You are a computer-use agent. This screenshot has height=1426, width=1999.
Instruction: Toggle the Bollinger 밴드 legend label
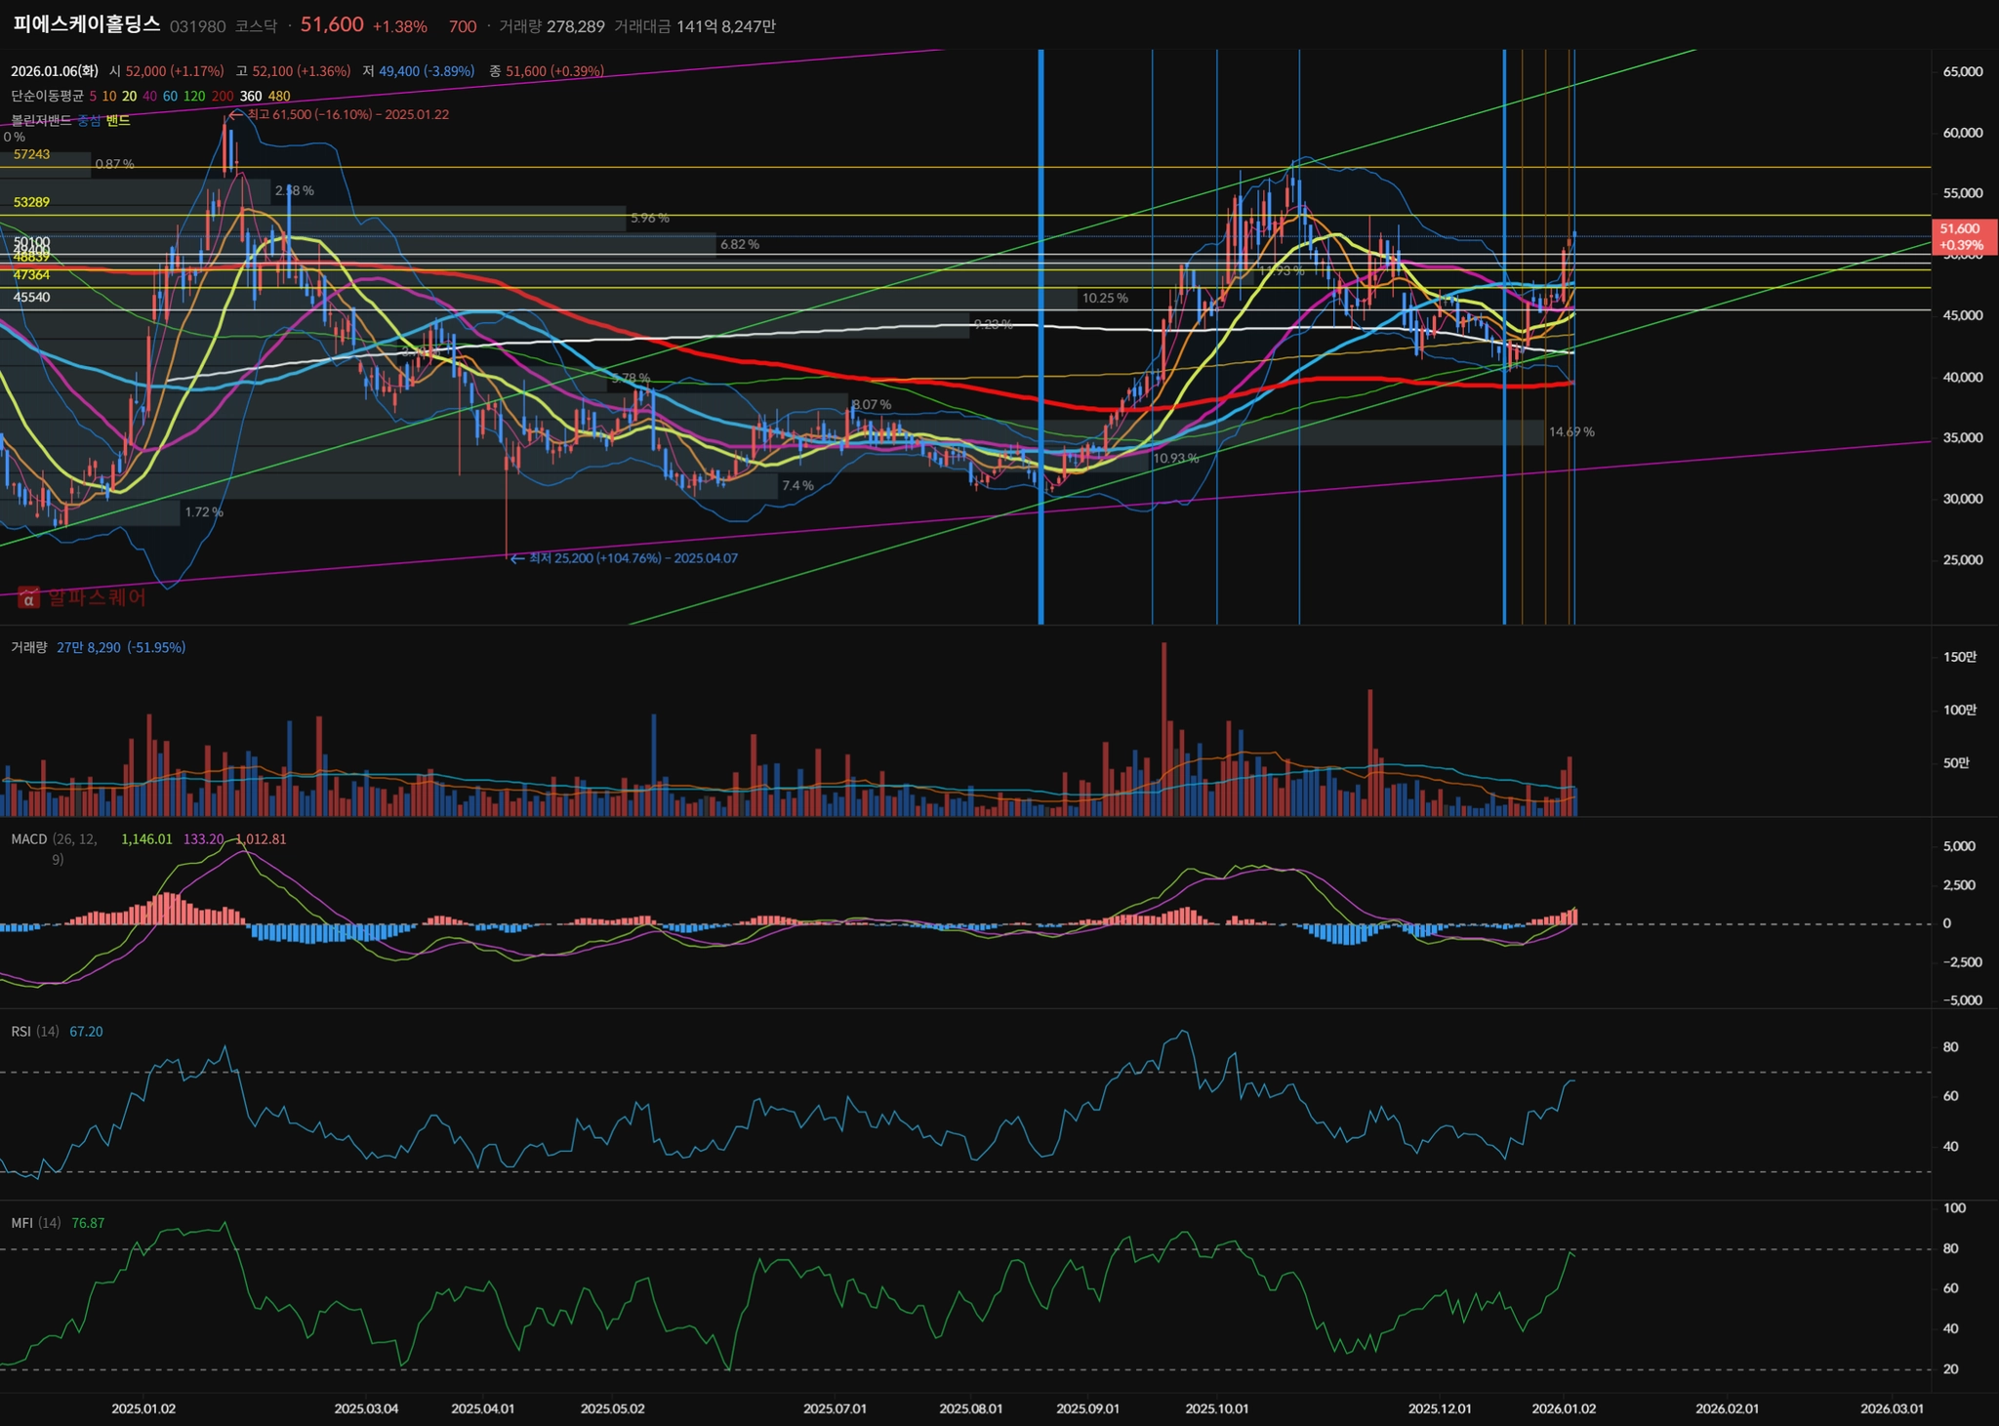coord(118,120)
